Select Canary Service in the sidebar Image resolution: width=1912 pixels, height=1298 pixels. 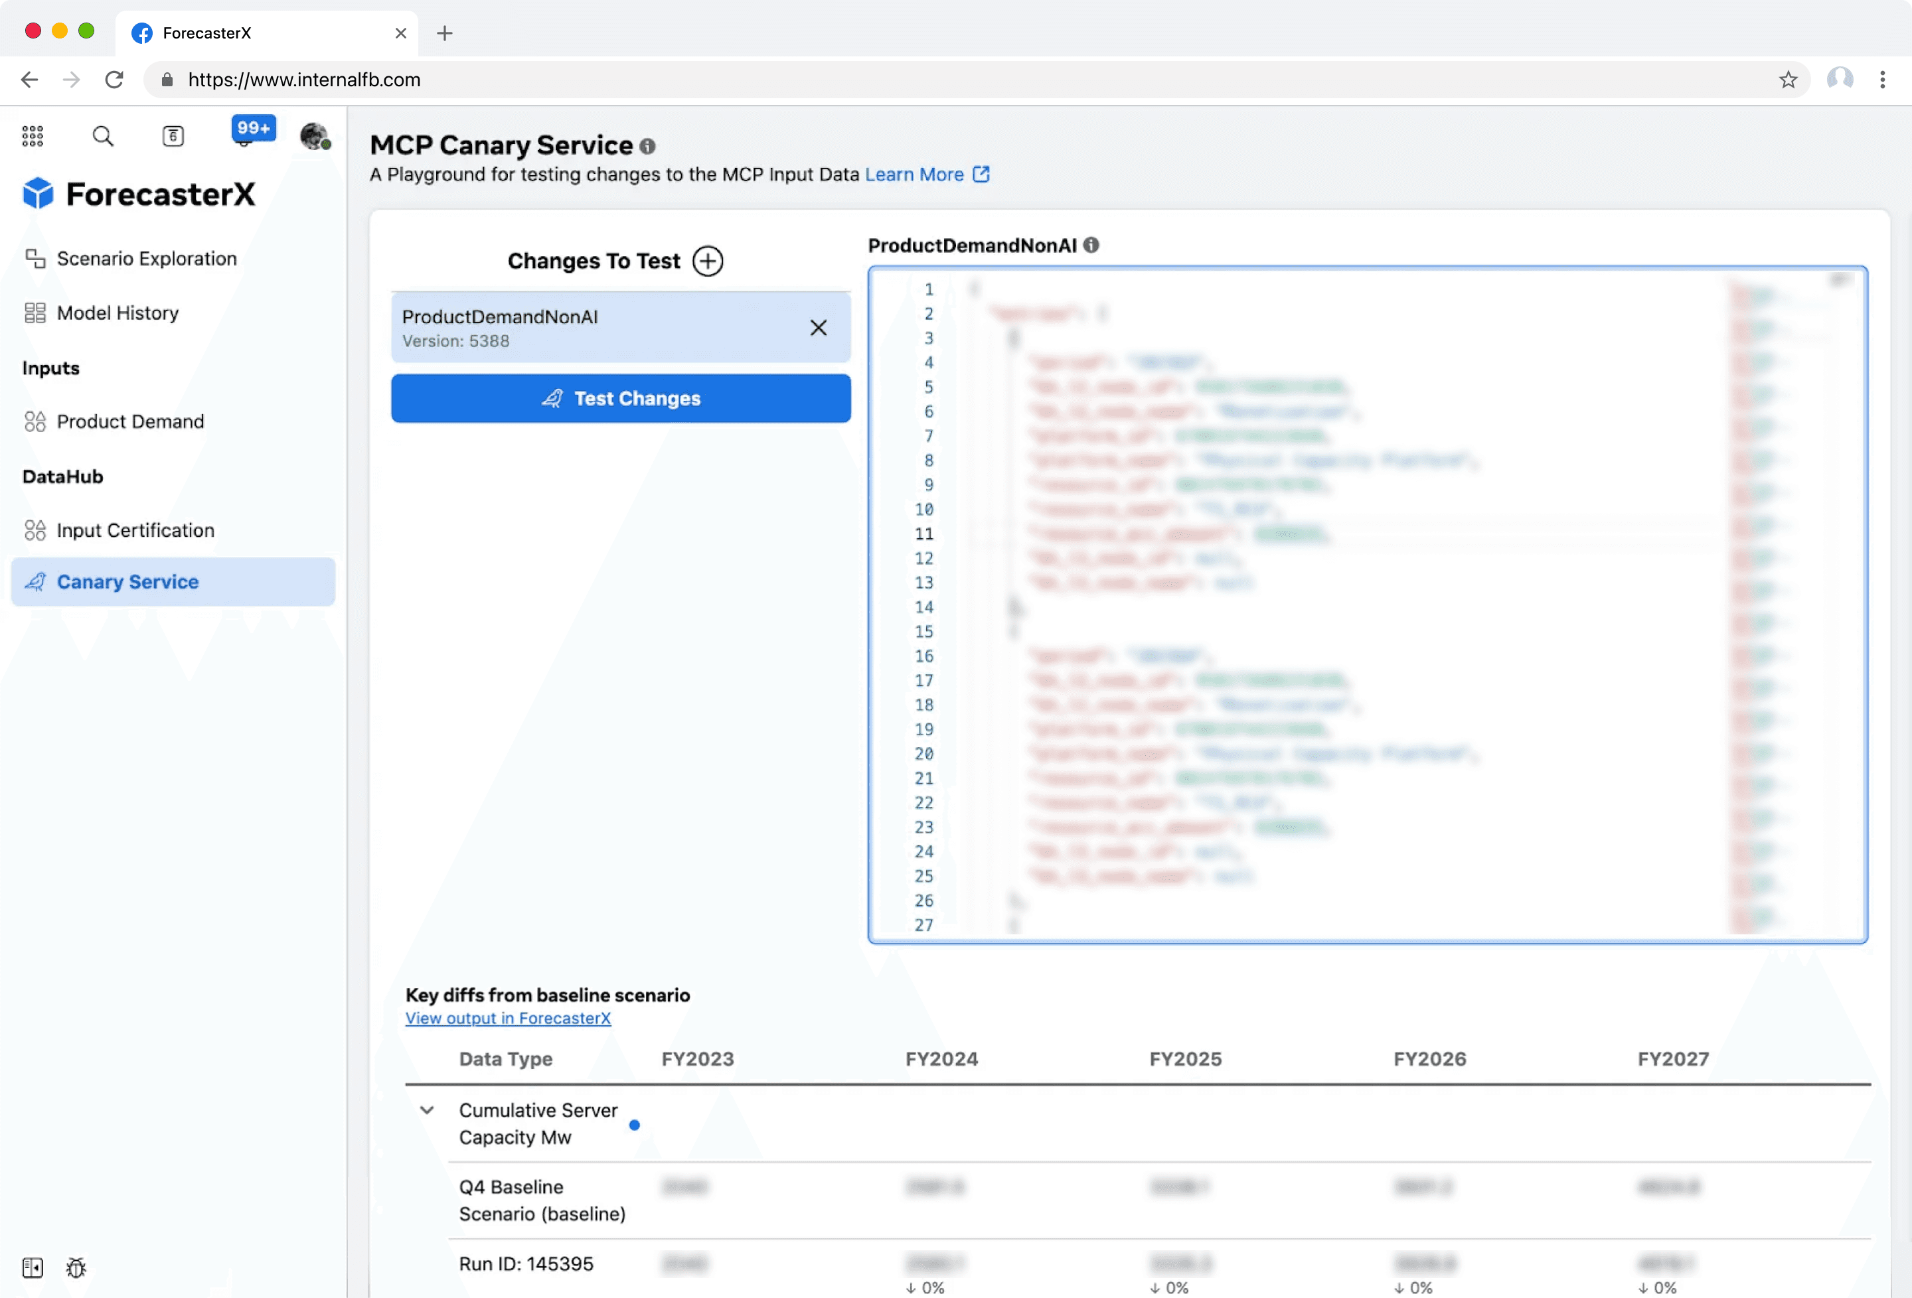173,583
